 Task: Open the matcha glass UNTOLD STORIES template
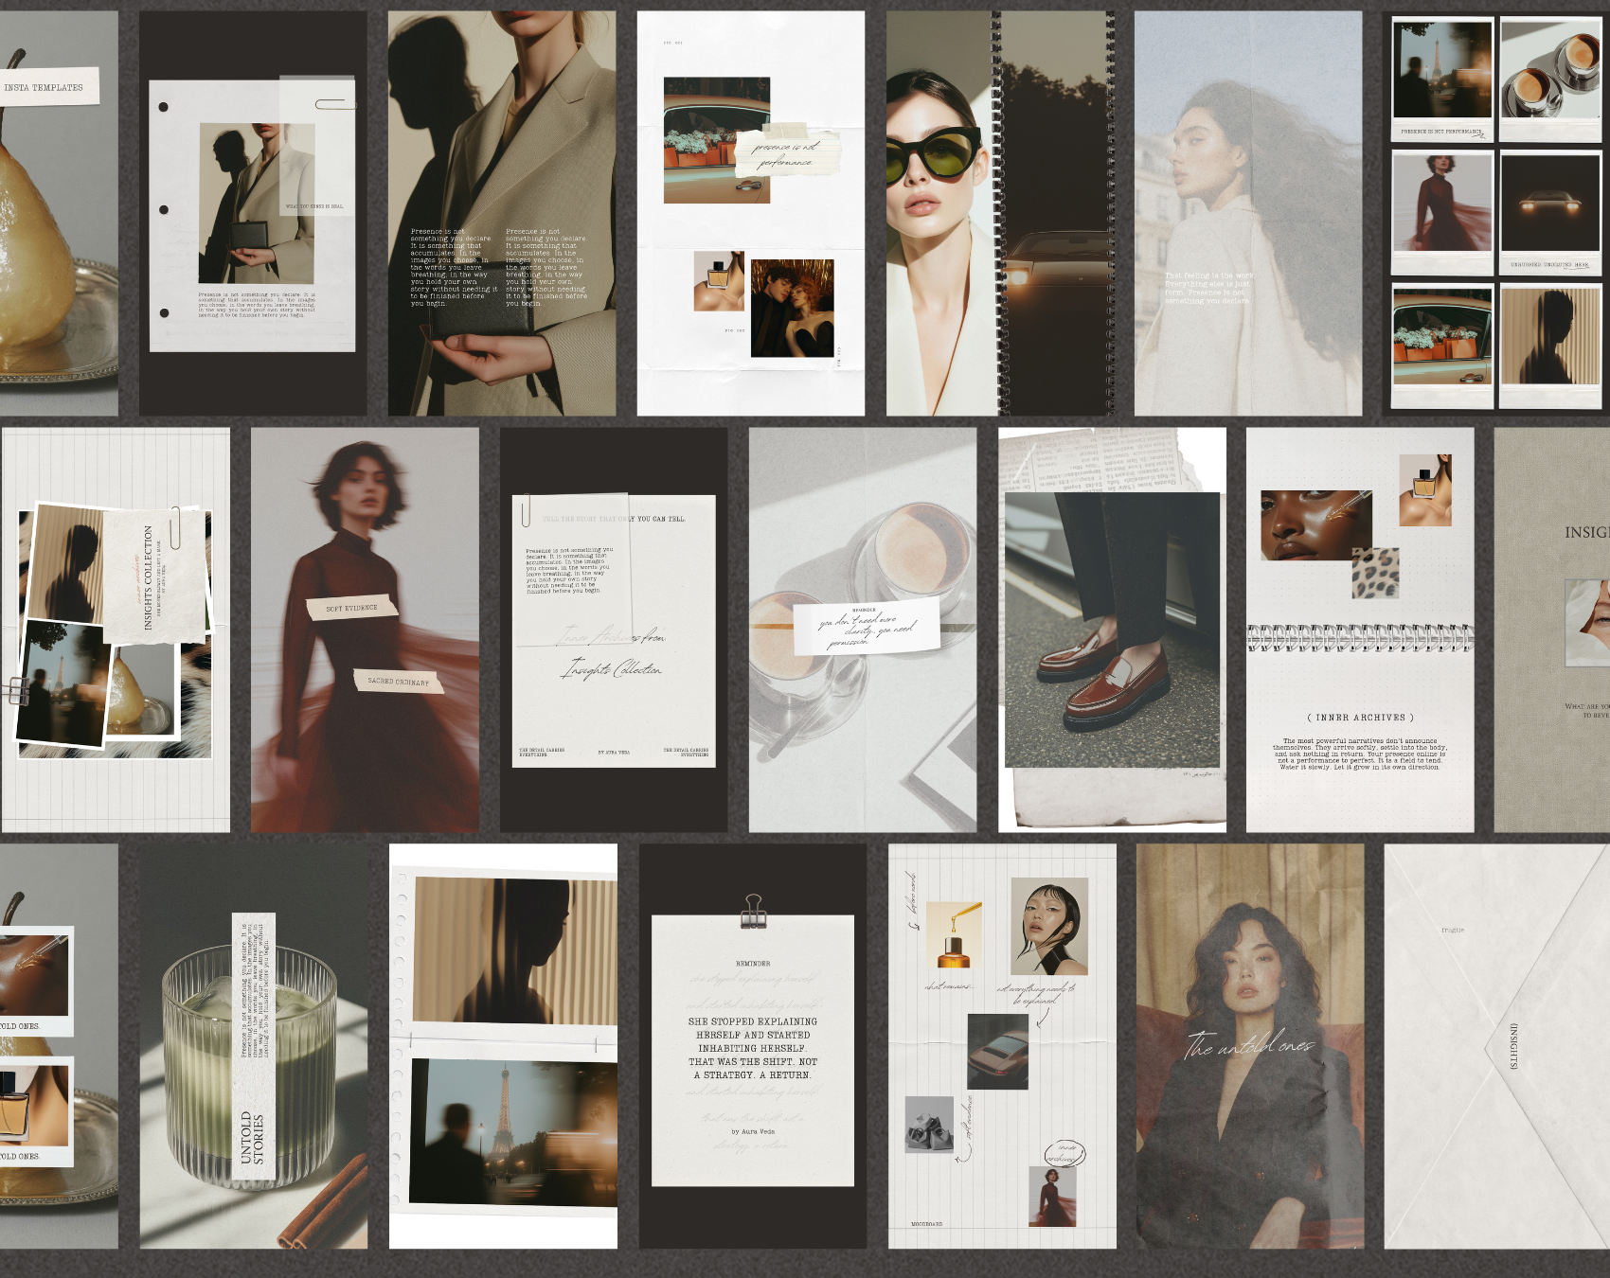pyautogui.click(x=254, y=1046)
